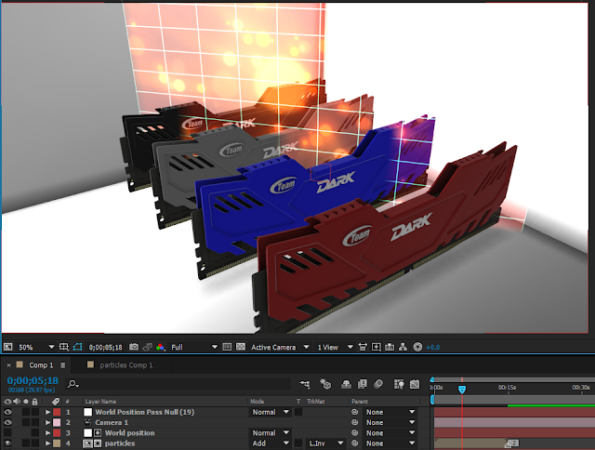Open grid and guide options icon
The width and height of the screenshot is (595, 450).
pos(64,347)
